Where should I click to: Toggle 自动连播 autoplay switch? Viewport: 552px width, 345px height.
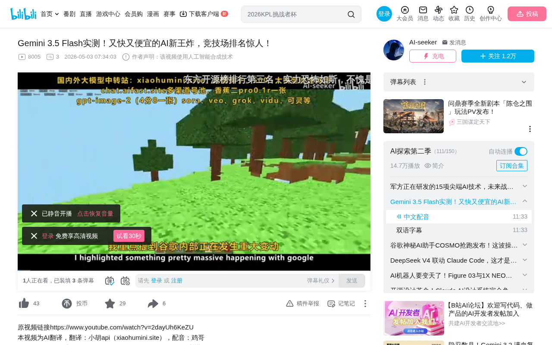tap(521, 151)
